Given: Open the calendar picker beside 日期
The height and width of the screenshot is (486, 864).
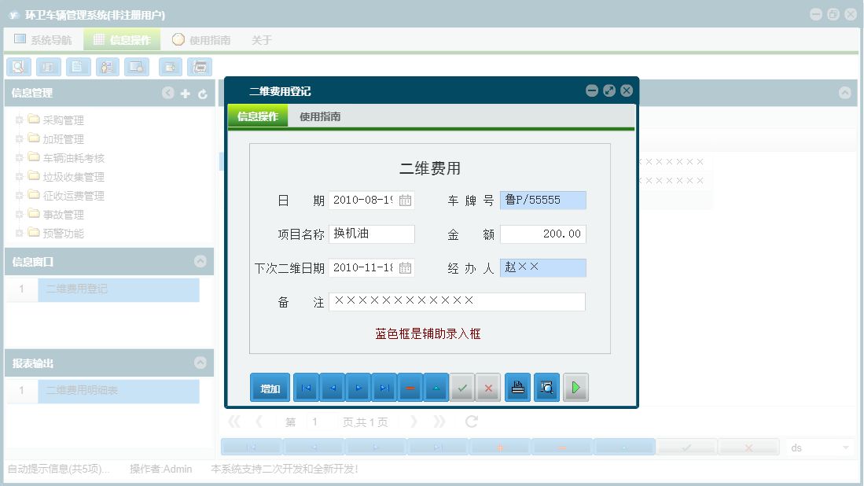Looking at the screenshot, I should click(x=404, y=200).
